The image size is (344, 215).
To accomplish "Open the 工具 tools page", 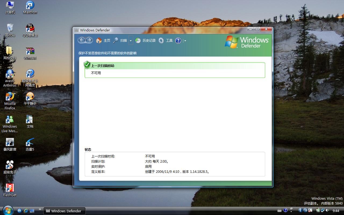I will [x=166, y=41].
